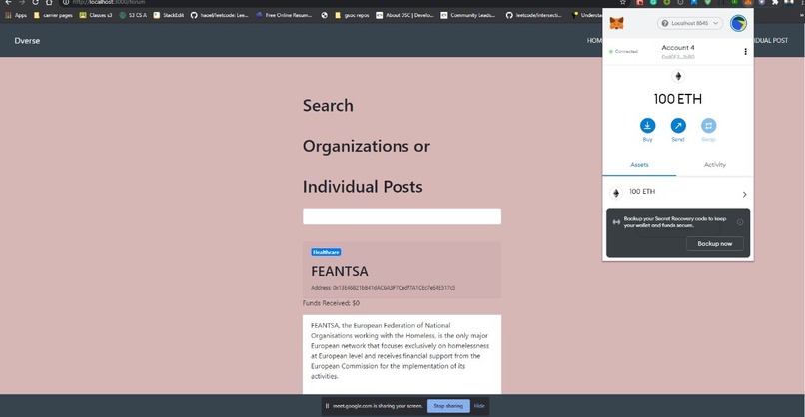Click Hide in the screen-share bar
The height and width of the screenshot is (417, 805).
[x=479, y=406]
